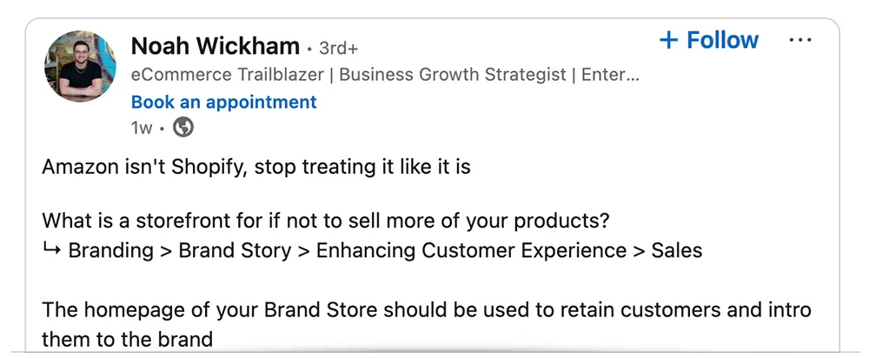Click the Book an appointment link
Viewport: 869px width, 358px height.
(x=224, y=102)
